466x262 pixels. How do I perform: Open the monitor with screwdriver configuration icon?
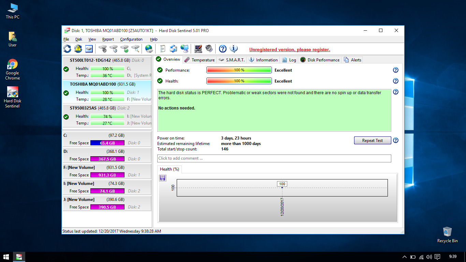click(198, 49)
